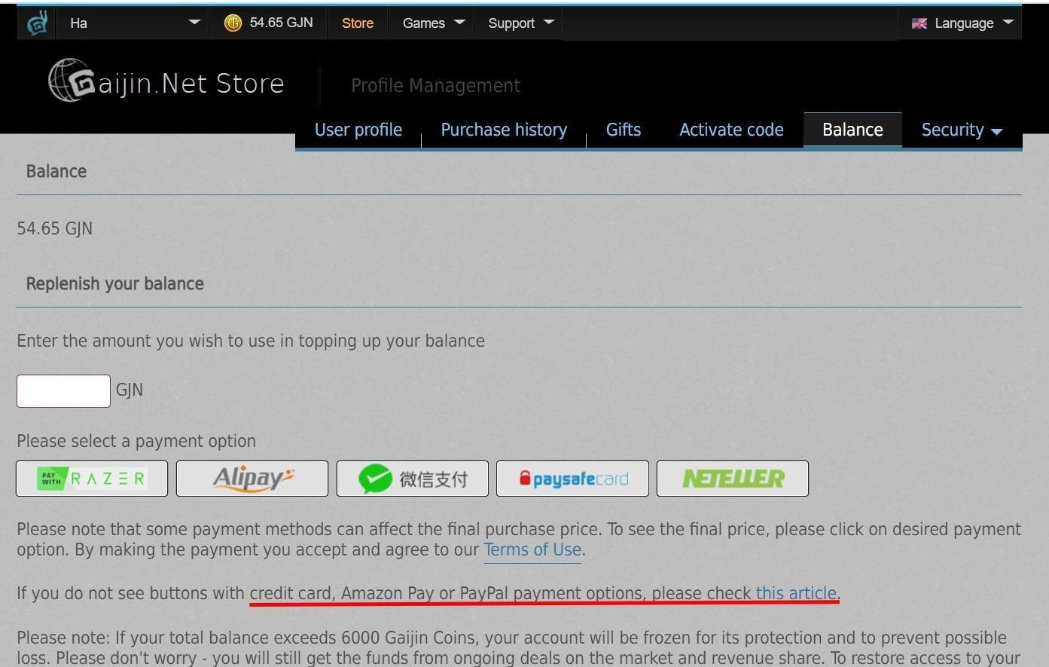Pick paysafecard payment option
1049x667 pixels.
572,479
